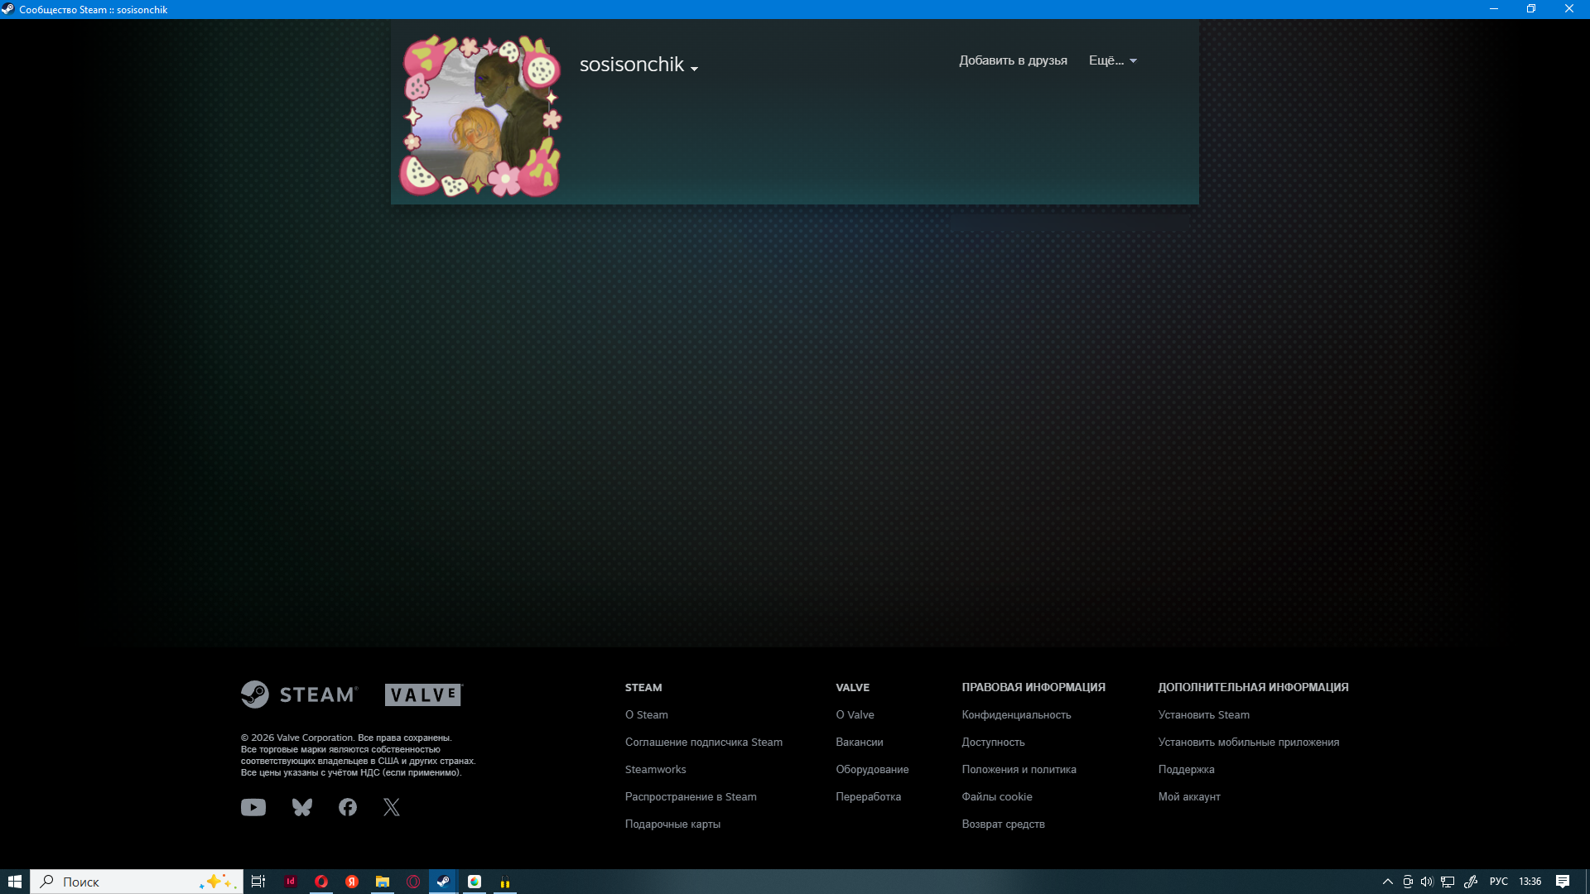Open the volume control in system tray
This screenshot has height=894, width=1590.
[1427, 882]
